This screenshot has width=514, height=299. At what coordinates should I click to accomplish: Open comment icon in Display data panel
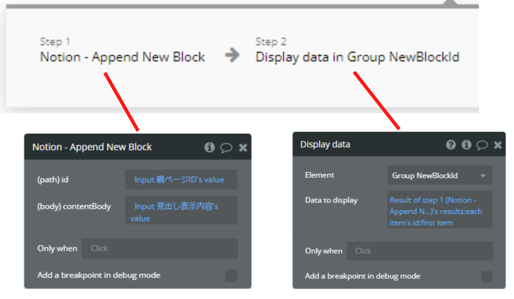coord(482,145)
